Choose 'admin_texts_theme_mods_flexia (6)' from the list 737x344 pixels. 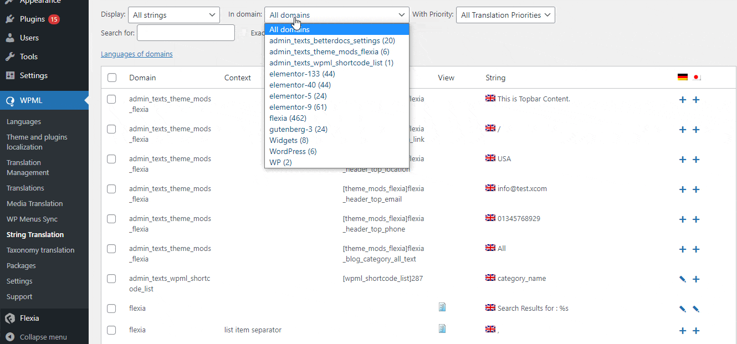(x=337, y=52)
